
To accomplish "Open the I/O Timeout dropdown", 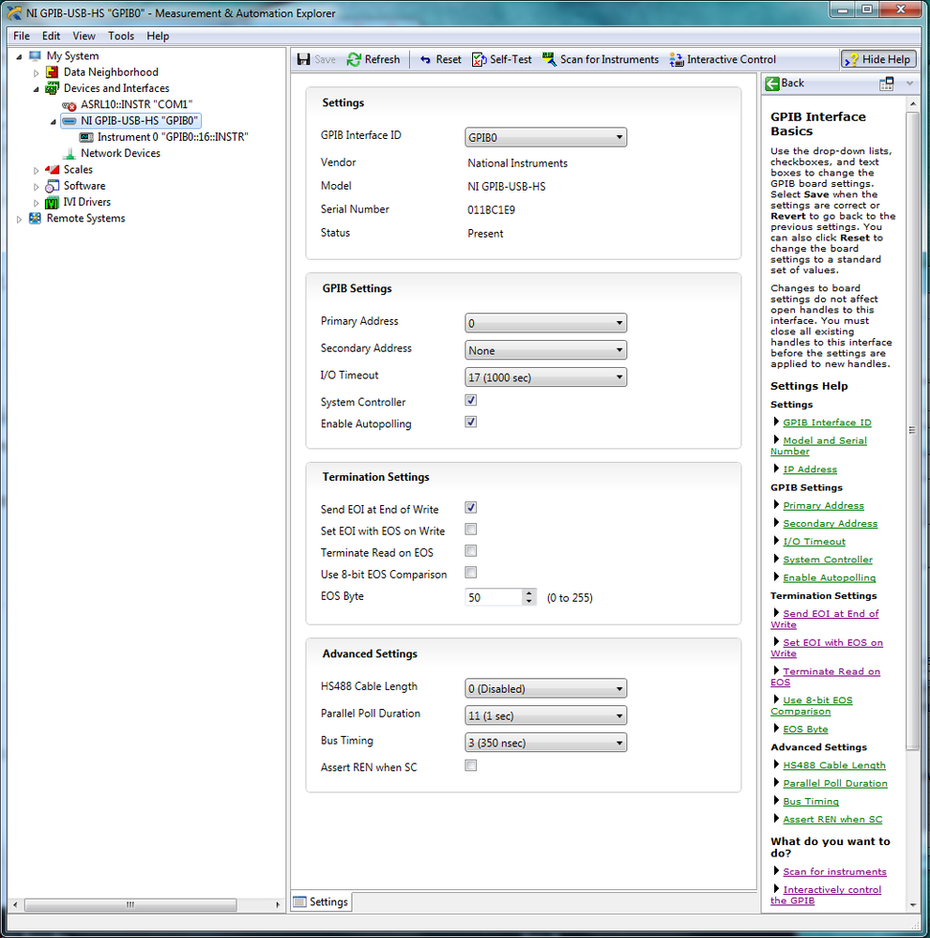I will (x=545, y=377).
